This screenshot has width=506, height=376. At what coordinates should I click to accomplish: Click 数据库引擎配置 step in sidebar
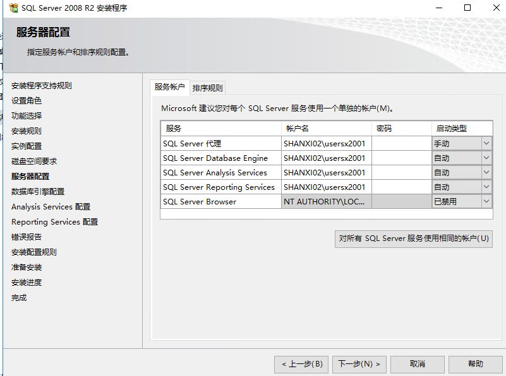[x=38, y=192]
